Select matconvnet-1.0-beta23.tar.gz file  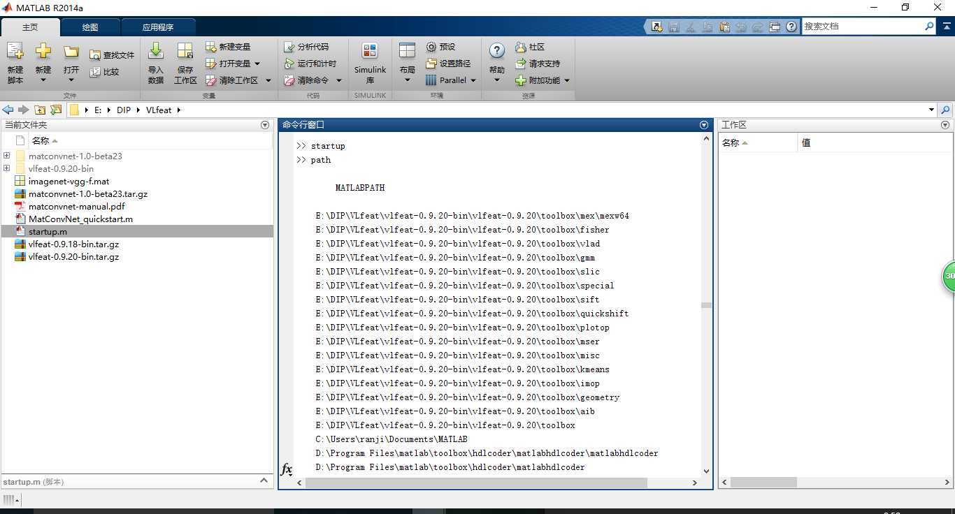pyautogui.click(x=88, y=193)
